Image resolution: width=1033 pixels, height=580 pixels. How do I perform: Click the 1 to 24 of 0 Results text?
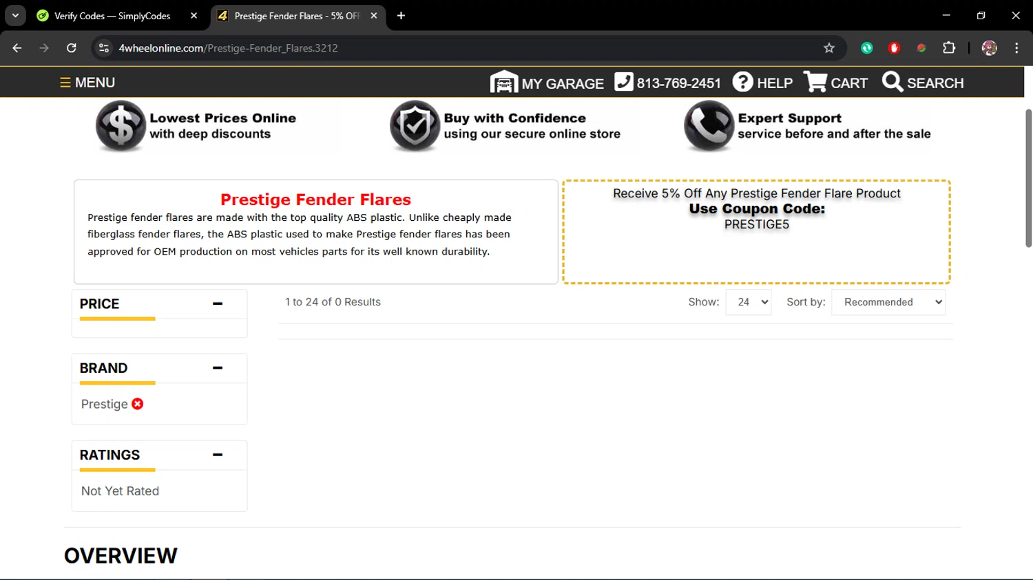pos(333,302)
